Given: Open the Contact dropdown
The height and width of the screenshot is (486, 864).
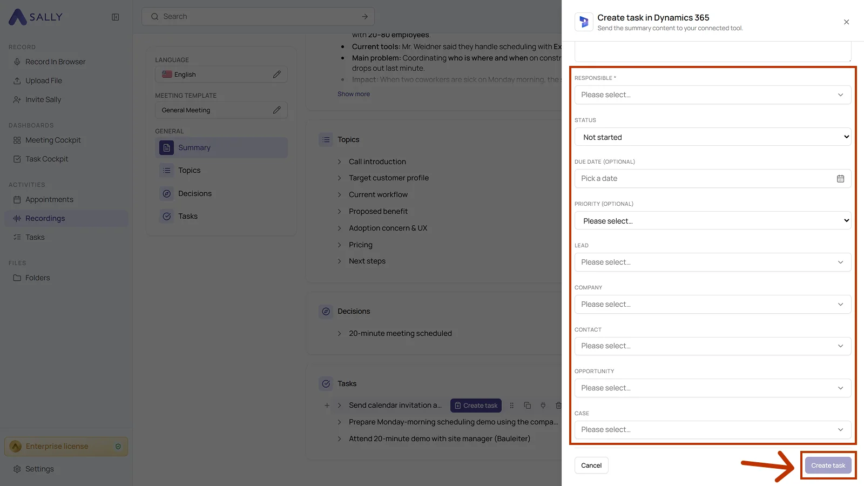Looking at the screenshot, I should pyautogui.click(x=713, y=346).
